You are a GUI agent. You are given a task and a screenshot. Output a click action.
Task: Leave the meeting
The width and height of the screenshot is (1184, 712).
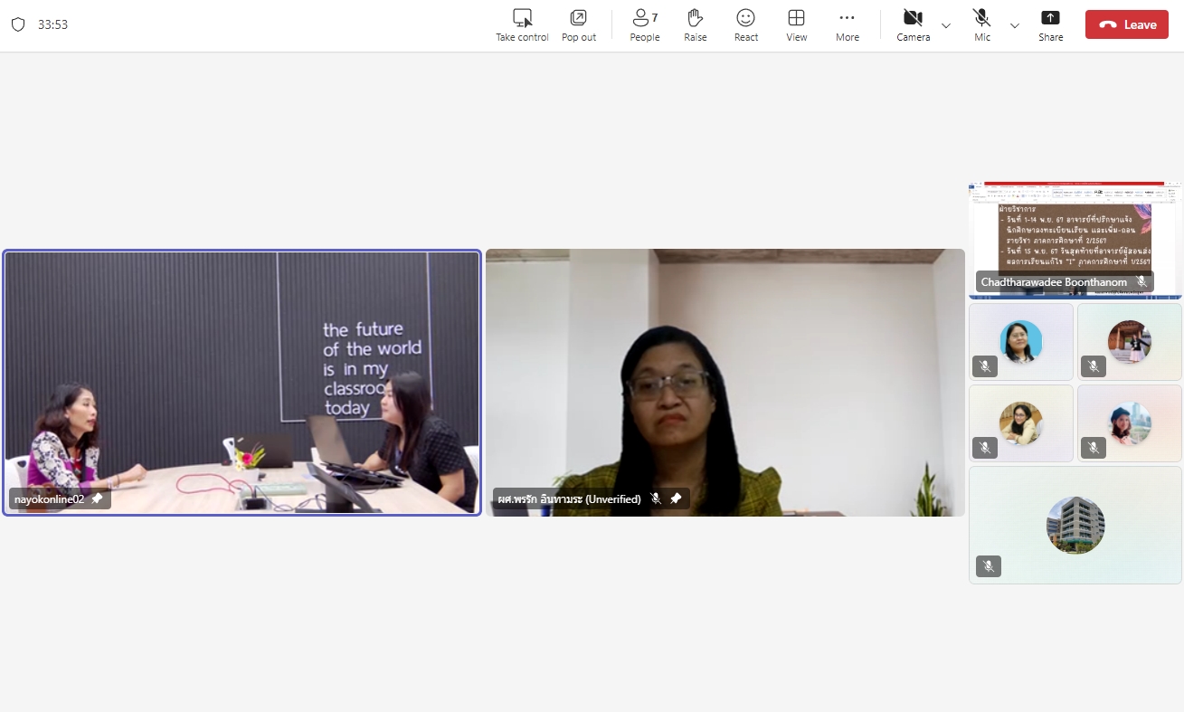coord(1126,24)
